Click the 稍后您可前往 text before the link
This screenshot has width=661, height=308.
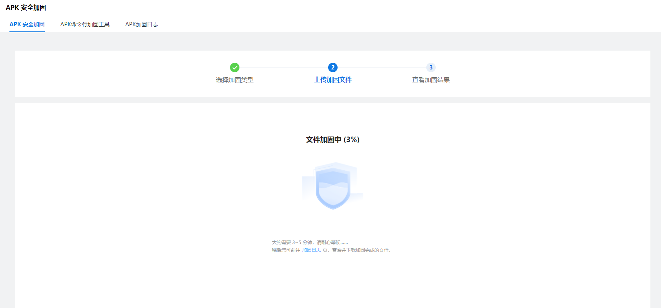[286, 250]
